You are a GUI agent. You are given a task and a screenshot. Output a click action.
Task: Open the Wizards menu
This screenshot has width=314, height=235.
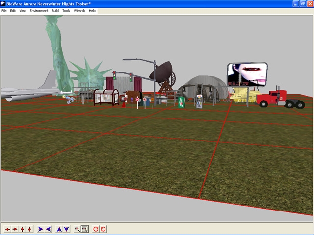[x=79, y=11]
